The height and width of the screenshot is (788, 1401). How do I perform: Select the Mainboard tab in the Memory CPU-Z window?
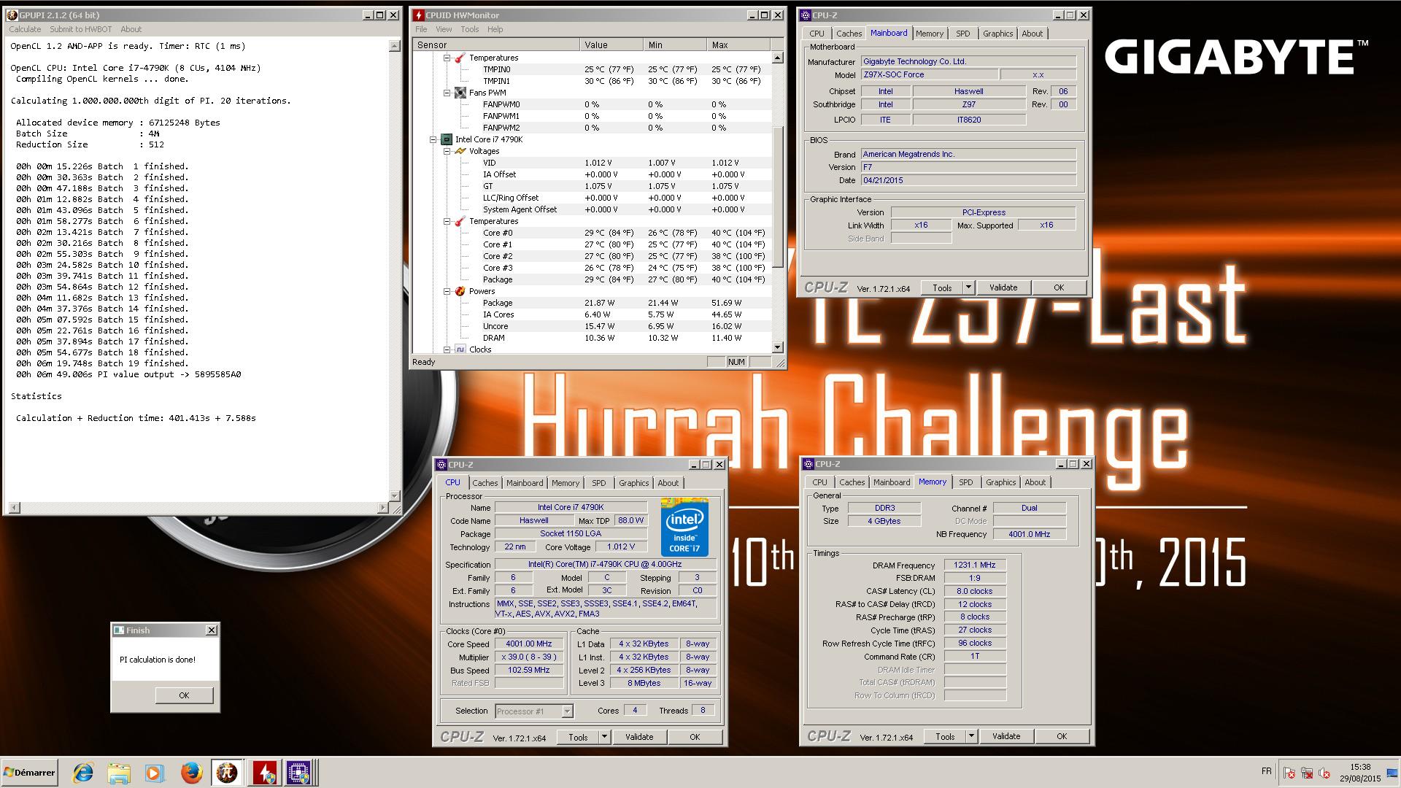[892, 482]
